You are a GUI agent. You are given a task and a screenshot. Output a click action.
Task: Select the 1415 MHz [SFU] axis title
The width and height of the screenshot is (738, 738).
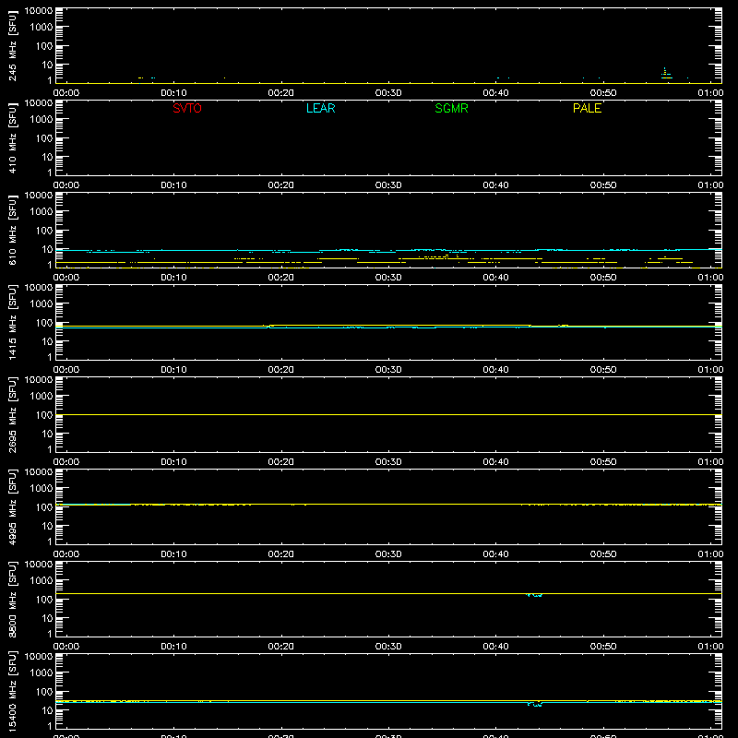click(x=12, y=322)
